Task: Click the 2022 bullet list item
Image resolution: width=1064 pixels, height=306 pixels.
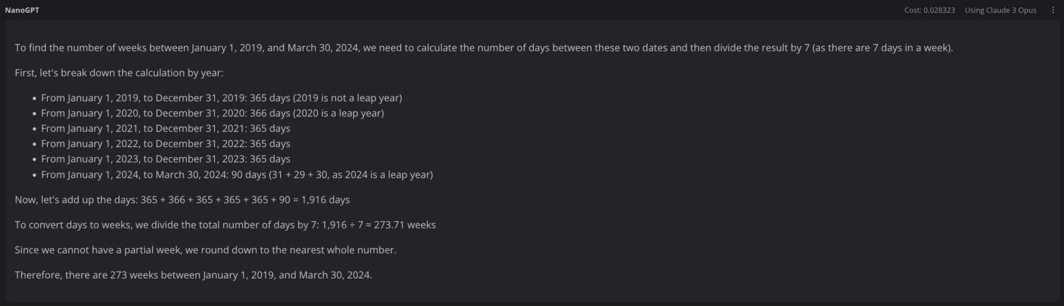Action: (x=165, y=143)
